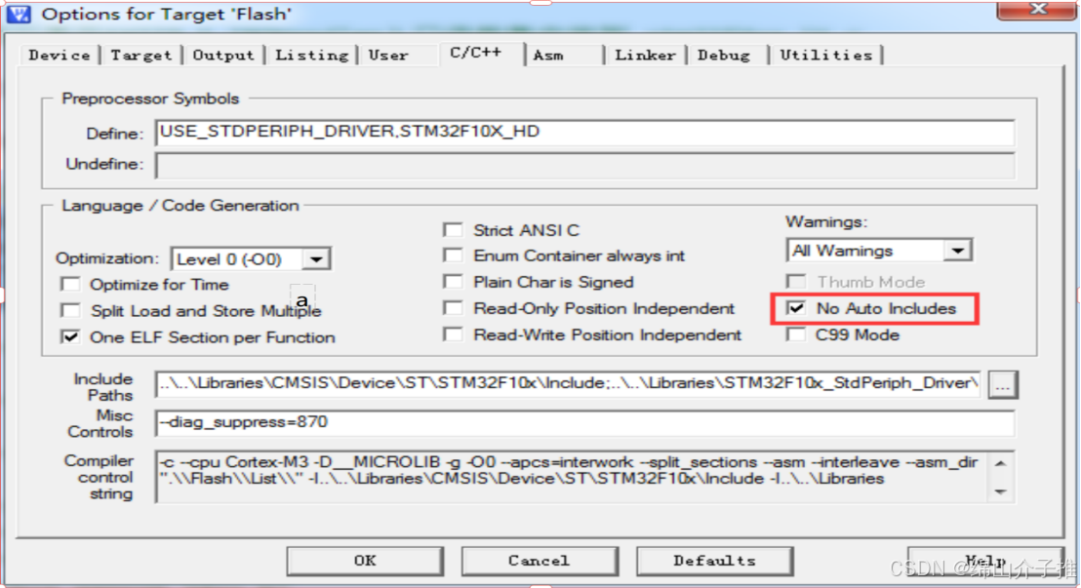Click the Help button
1081x588 pixels.
coord(985,561)
